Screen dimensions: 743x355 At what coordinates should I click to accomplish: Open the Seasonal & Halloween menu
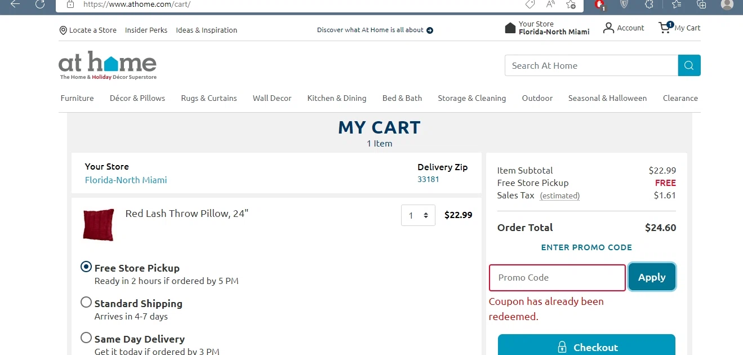pyautogui.click(x=607, y=98)
